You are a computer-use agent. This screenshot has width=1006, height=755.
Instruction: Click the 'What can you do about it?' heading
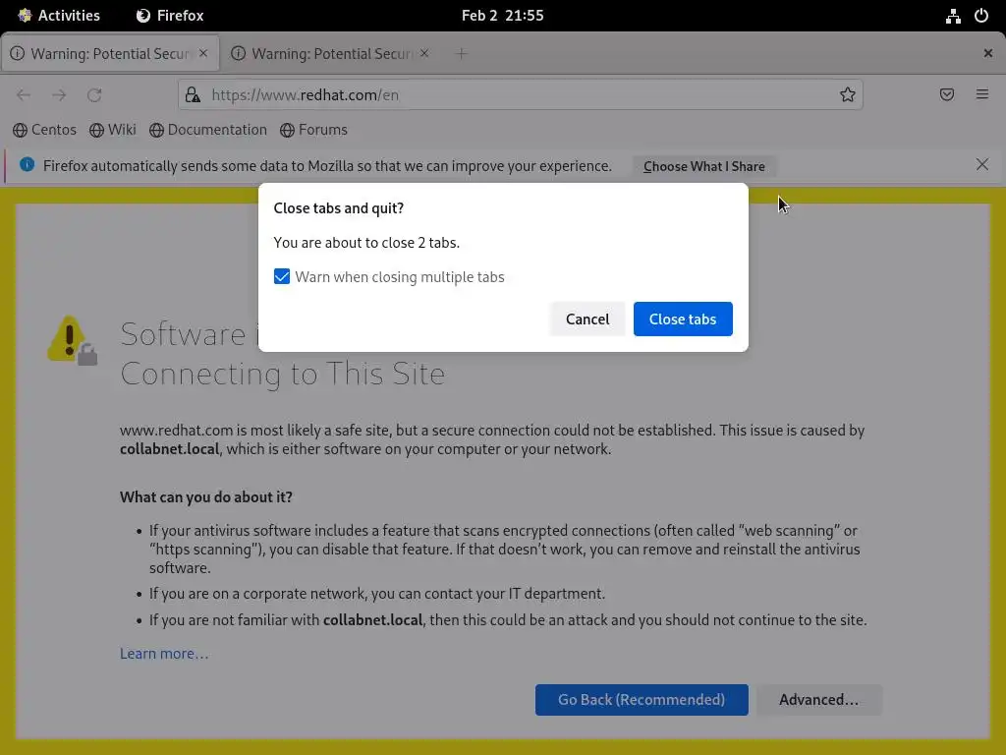point(206,497)
